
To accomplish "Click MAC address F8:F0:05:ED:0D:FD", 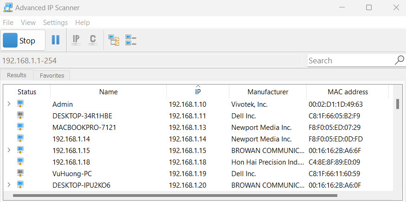I will [x=336, y=139].
